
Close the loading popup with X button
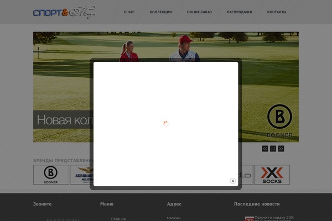tap(232, 181)
